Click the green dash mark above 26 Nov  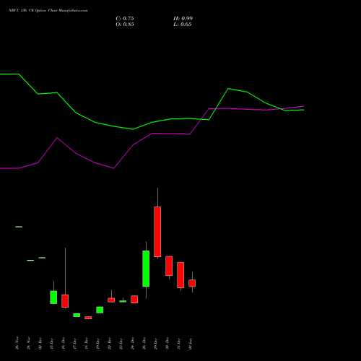[x=19, y=227]
